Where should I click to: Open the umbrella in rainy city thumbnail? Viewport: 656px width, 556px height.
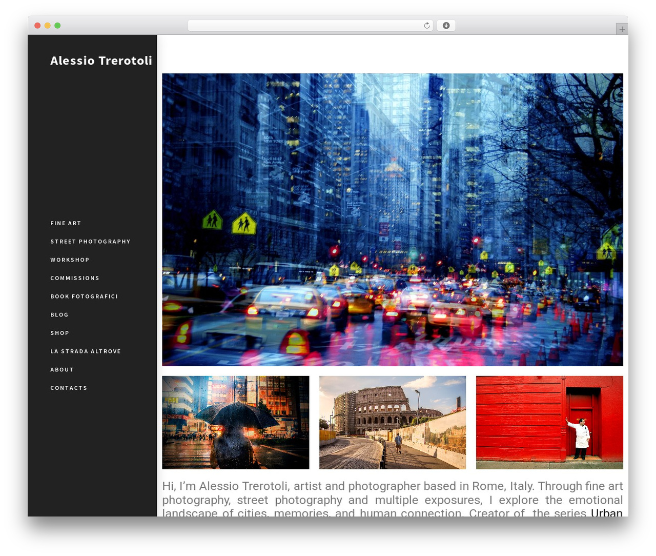tap(236, 423)
